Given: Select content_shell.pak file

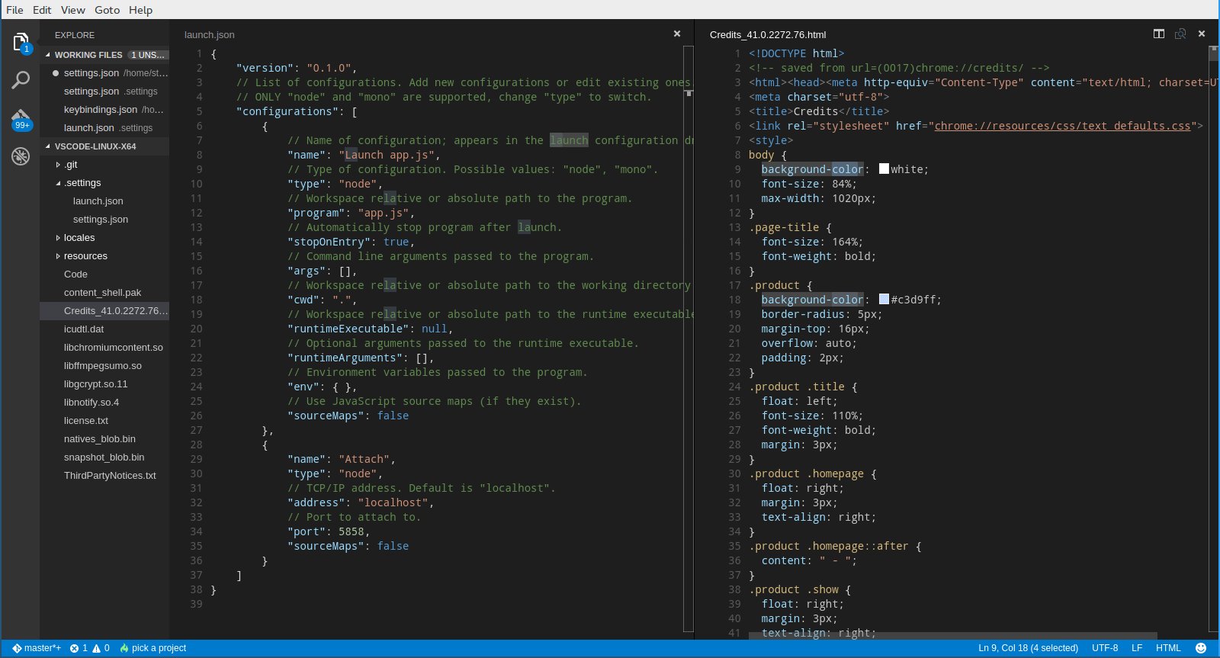Looking at the screenshot, I should point(104,293).
